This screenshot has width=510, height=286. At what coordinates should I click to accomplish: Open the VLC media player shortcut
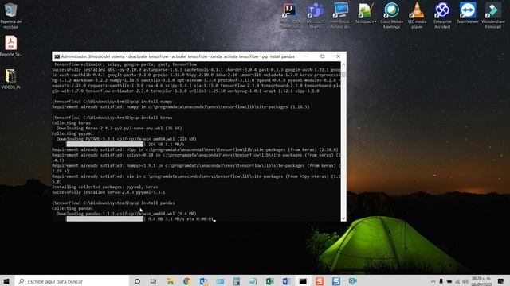pyautogui.click(x=417, y=16)
